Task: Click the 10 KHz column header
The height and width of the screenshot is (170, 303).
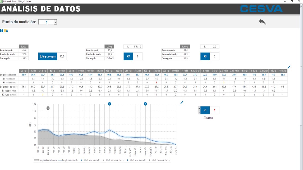Action: (283, 71)
